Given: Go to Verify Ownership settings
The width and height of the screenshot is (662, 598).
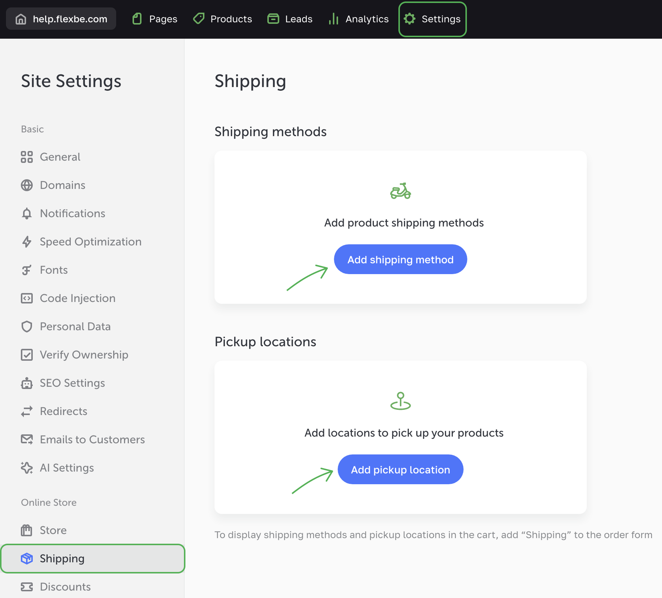Looking at the screenshot, I should (84, 355).
